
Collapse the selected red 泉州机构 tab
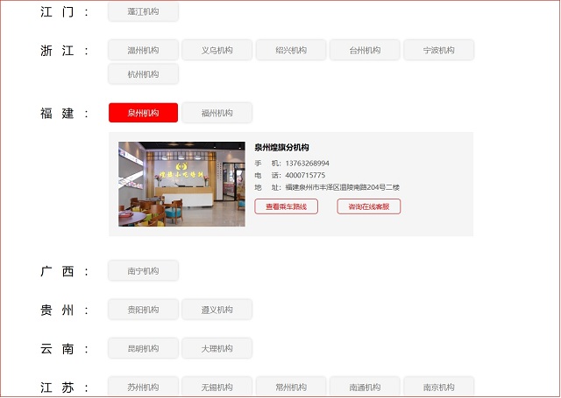[143, 113]
